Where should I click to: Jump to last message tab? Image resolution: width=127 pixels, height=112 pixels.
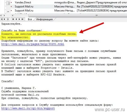coord(22,19)
